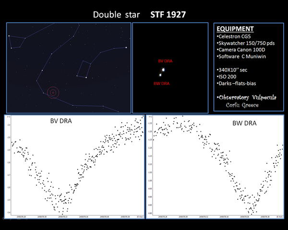Select the red BW DRA label
Screen dimensions: 288x230
click(x=160, y=84)
